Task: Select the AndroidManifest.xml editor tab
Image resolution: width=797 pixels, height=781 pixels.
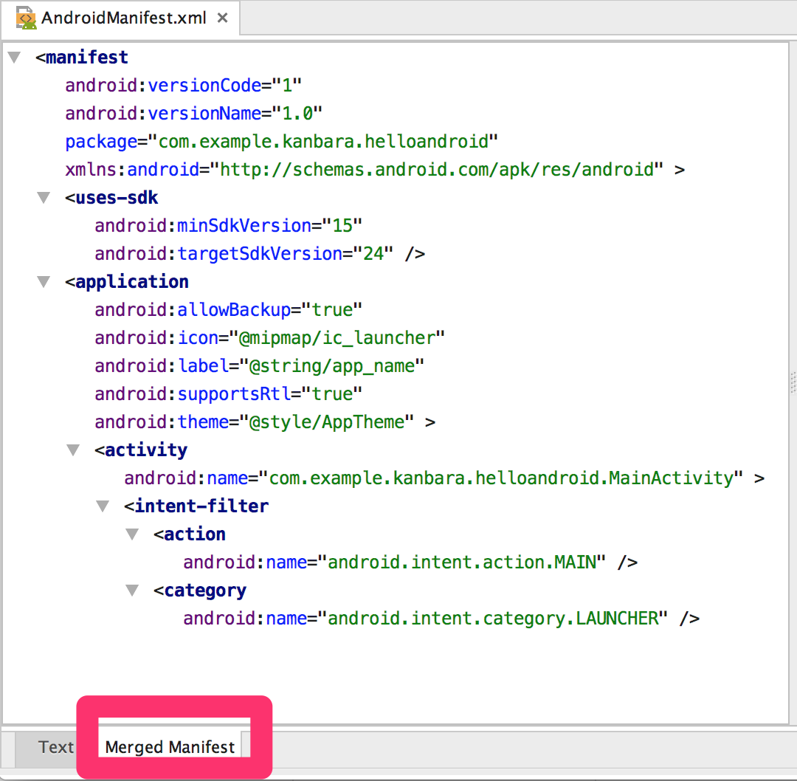Action: click(120, 18)
